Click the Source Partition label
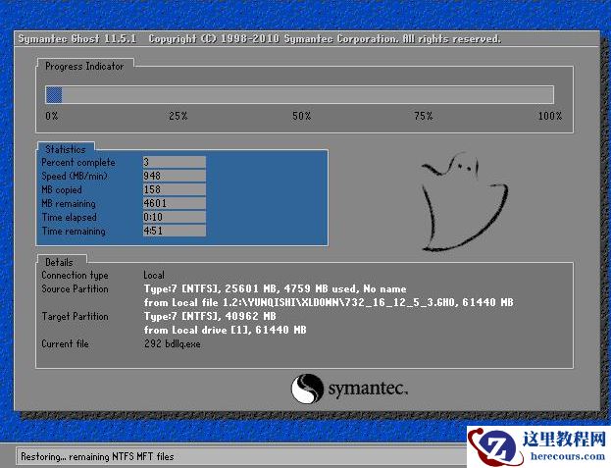The image size is (611, 468). click(75, 289)
